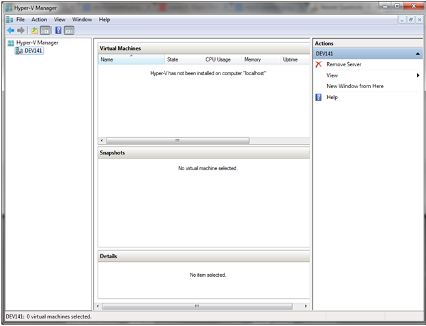Close the inner MDI child window
426x326 pixels.
pyautogui.click(x=419, y=20)
